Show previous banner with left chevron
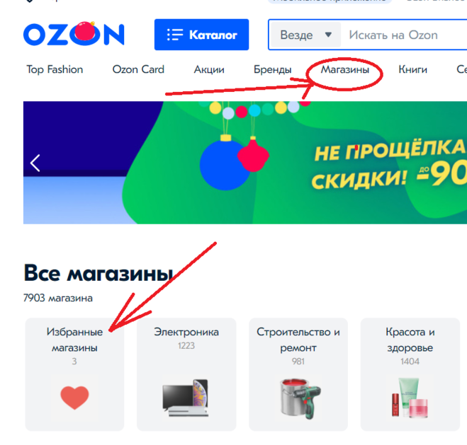Image resolution: width=467 pixels, height=445 pixels. (x=35, y=163)
